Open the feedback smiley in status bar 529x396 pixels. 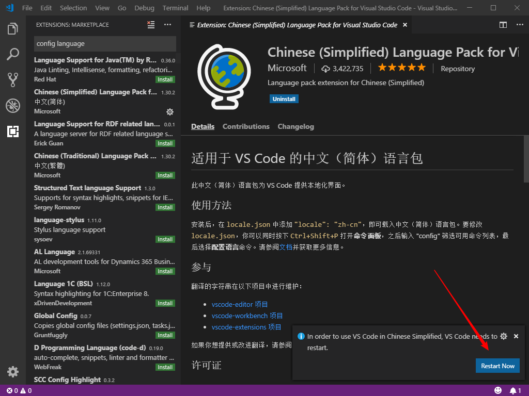(498, 390)
